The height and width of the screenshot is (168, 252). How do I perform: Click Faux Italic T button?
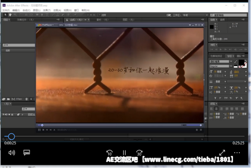tap(220, 98)
